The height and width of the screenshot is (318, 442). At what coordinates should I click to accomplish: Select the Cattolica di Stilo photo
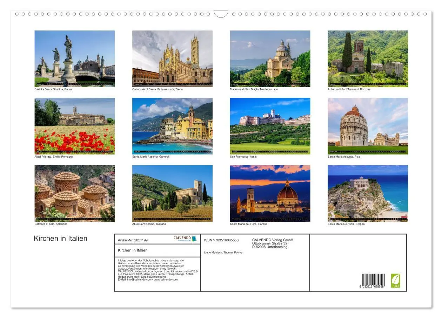[74, 193]
